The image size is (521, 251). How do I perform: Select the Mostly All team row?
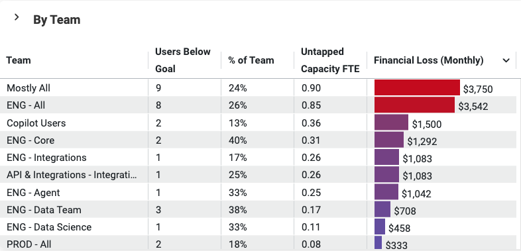[258, 88]
